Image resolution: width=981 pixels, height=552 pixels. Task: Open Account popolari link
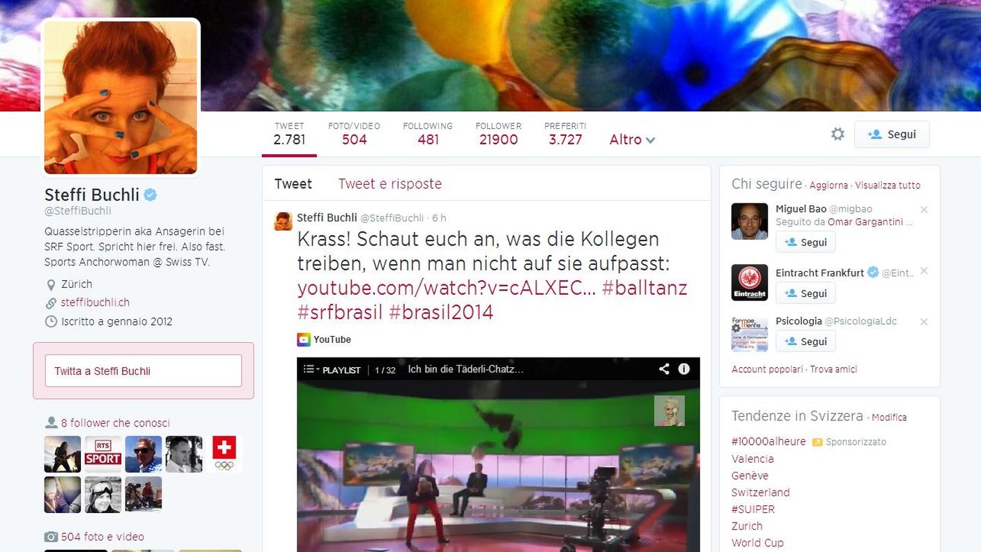point(767,369)
